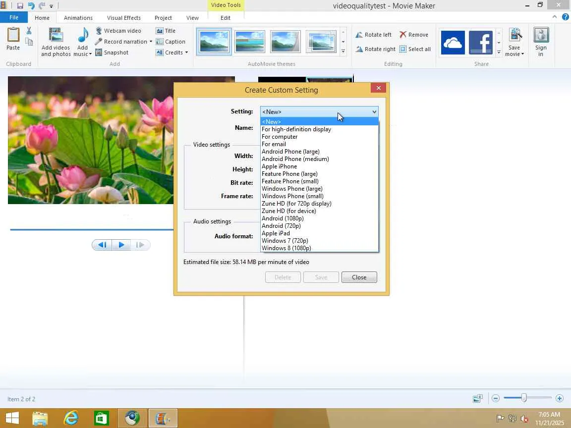Select 'Android (720p)' option
This screenshot has height=428, width=571.
click(319, 226)
